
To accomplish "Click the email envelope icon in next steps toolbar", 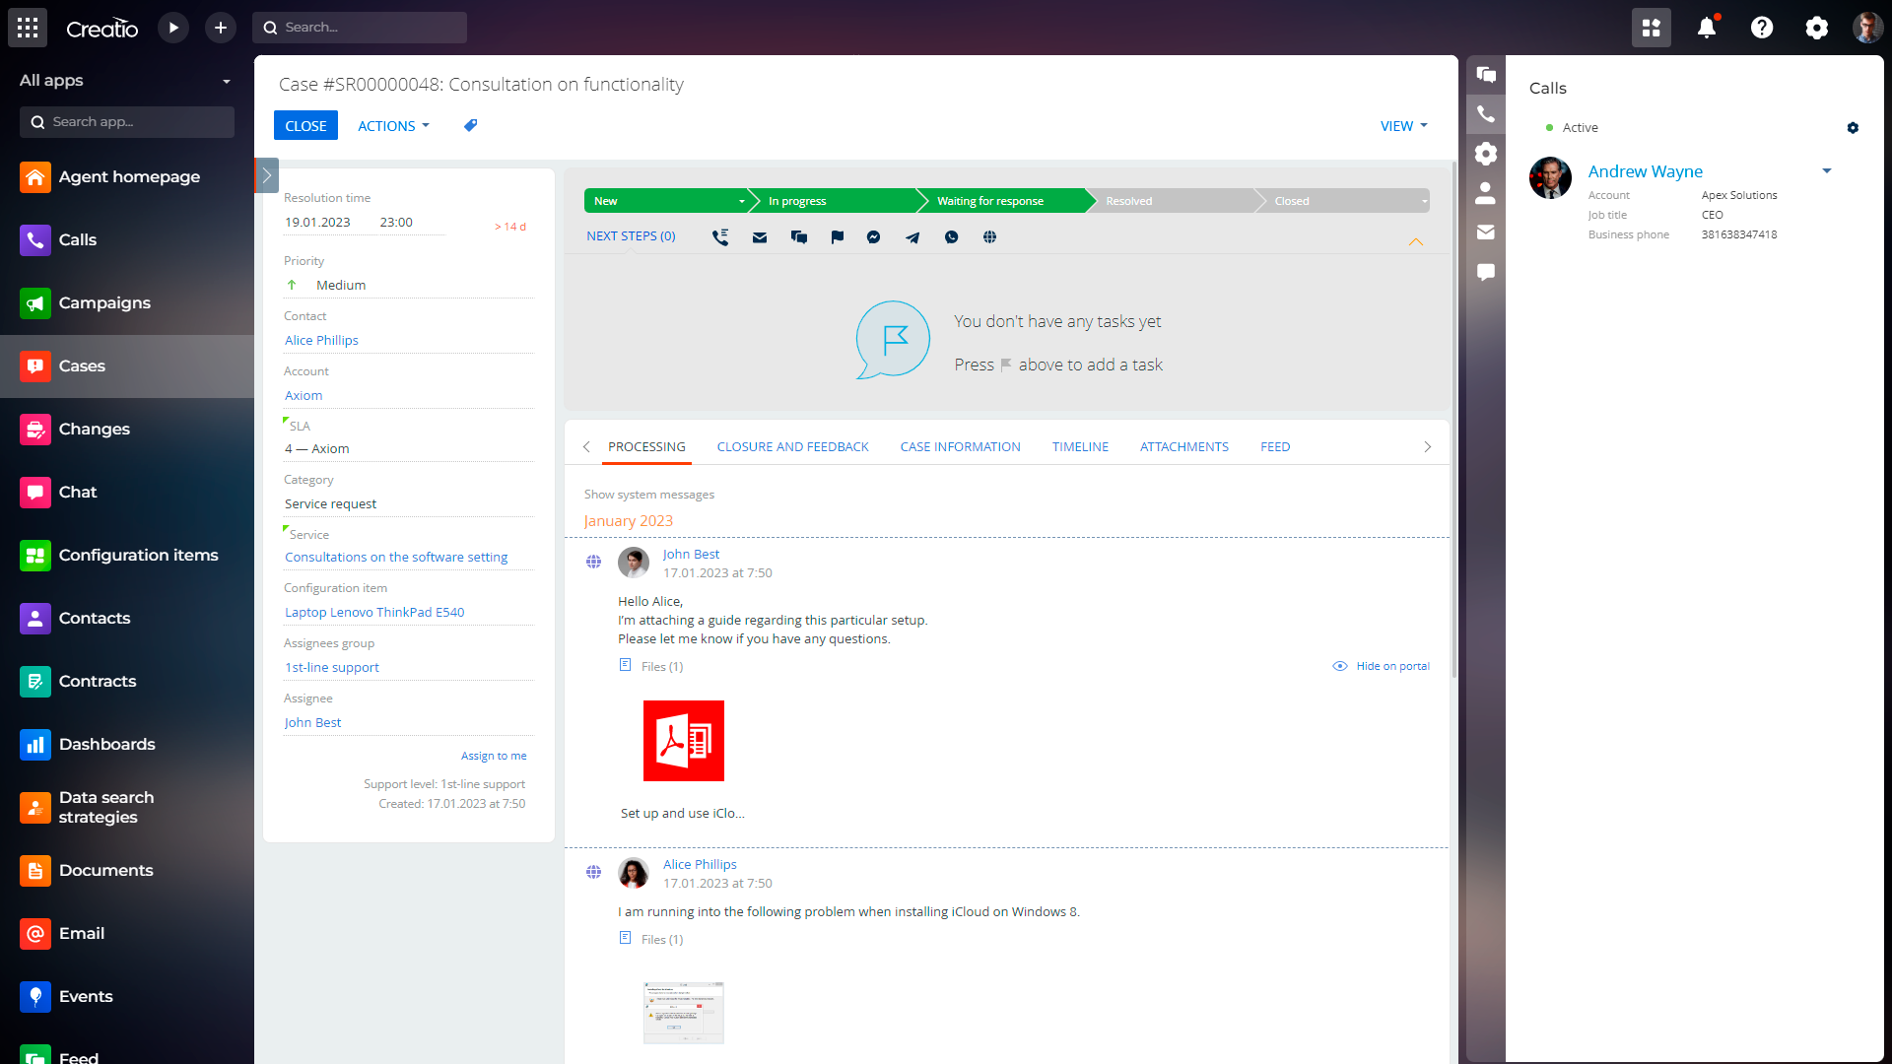I will [760, 237].
